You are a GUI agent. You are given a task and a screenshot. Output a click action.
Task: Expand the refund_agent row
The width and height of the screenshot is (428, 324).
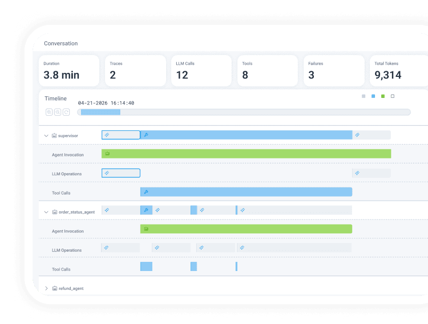coord(46,288)
